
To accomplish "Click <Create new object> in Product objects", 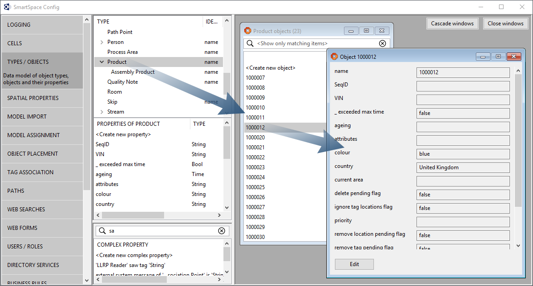I will click(x=271, y=68).
